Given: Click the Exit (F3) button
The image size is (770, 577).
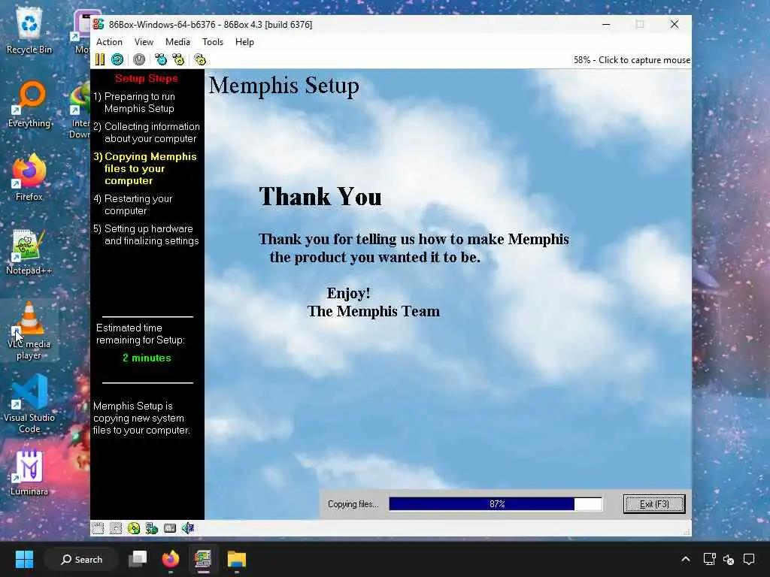Looking at the screenshot, I should click(654, 504).
